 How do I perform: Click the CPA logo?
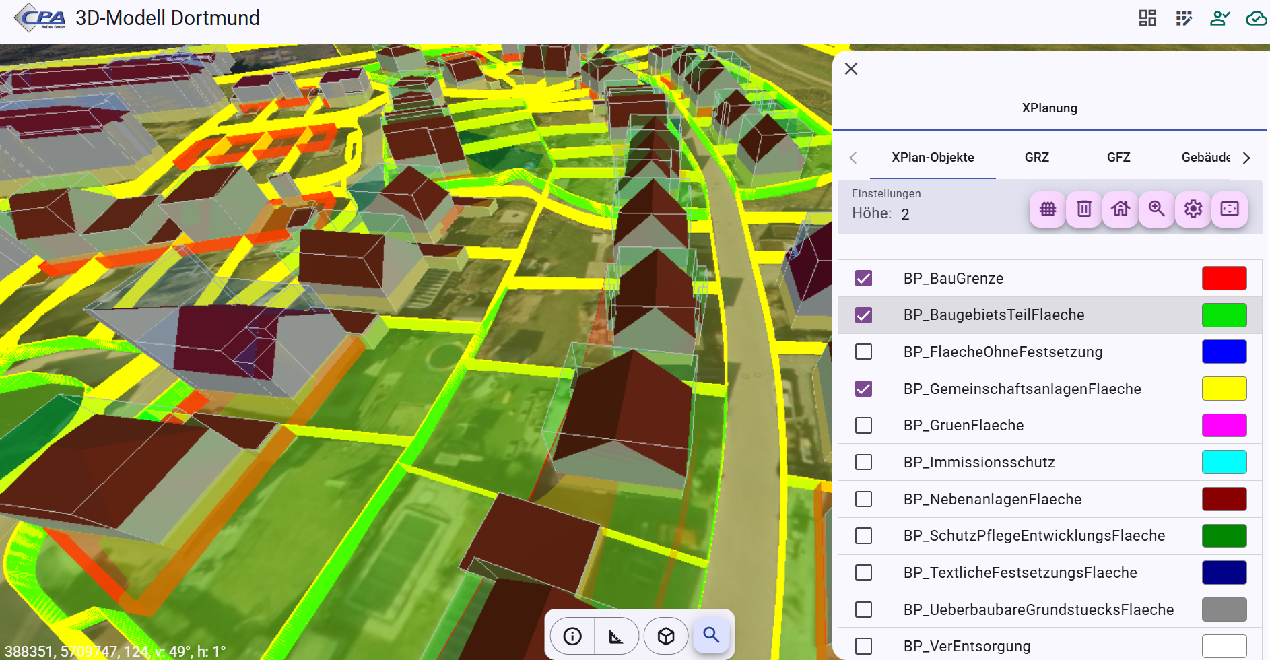tap(40, 18)
